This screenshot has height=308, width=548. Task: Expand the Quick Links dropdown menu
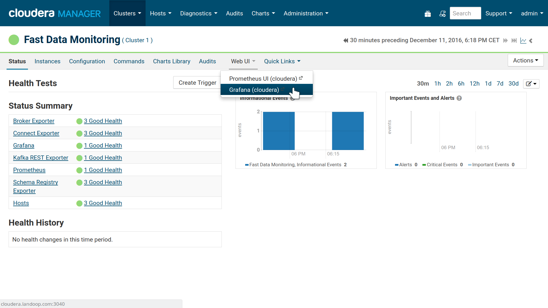click(281, 61)
